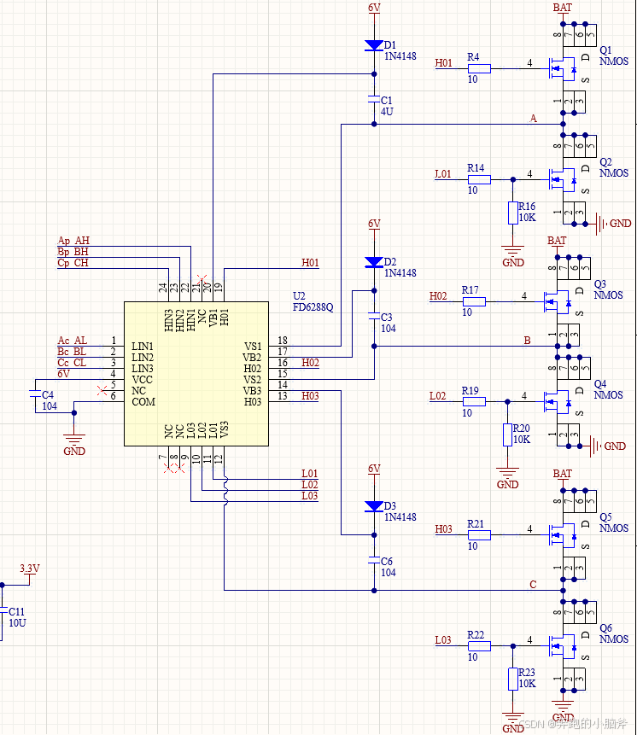Select resistor R17 symbol
Screen dimensions: 637x735
(474, 302)
